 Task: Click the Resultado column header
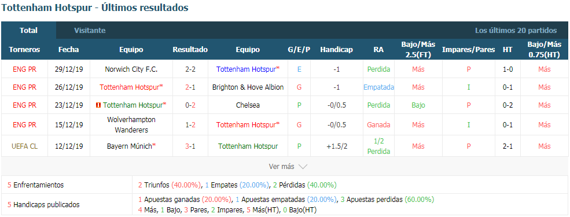tap(190, 50)
